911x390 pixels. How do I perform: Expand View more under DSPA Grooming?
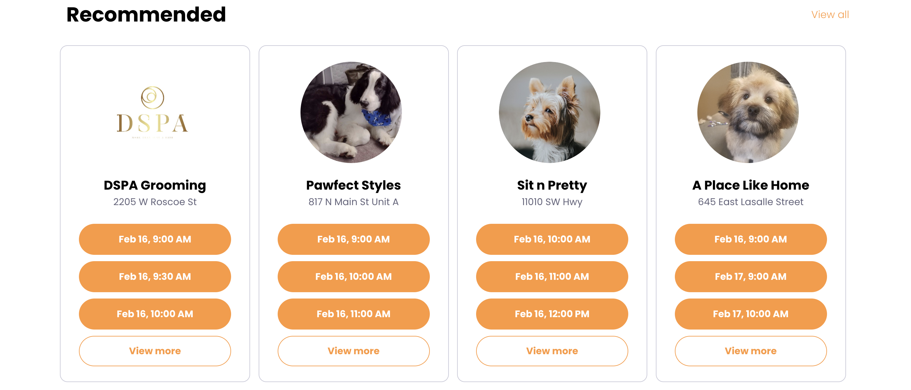coord(155,351)
